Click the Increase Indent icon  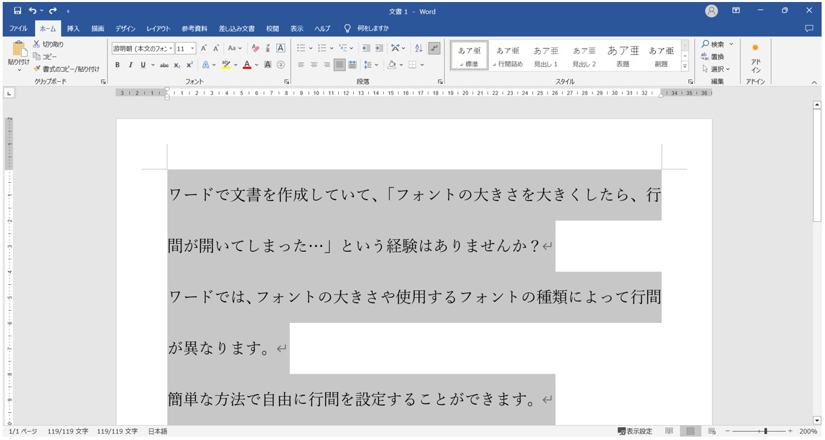click(379, 48)
